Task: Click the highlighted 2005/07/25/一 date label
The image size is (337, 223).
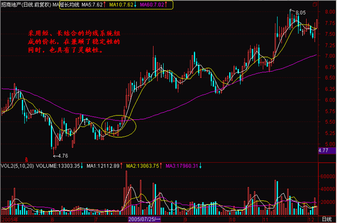Action: 144,219
